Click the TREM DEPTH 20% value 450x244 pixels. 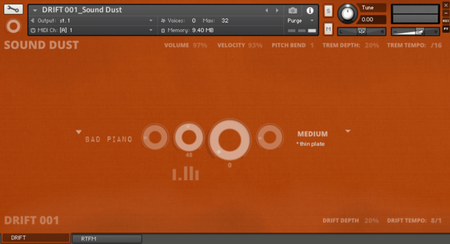pos(372,45)
